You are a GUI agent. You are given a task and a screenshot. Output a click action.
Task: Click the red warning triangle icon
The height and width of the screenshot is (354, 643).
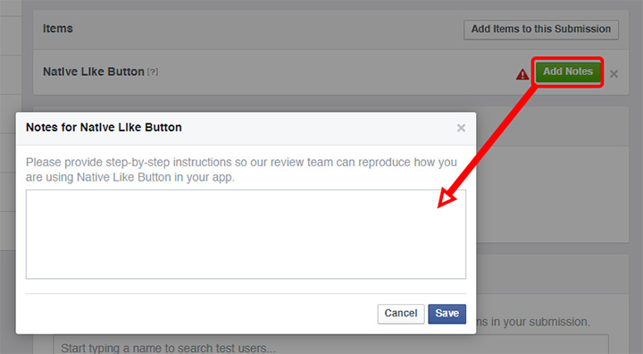522,74
